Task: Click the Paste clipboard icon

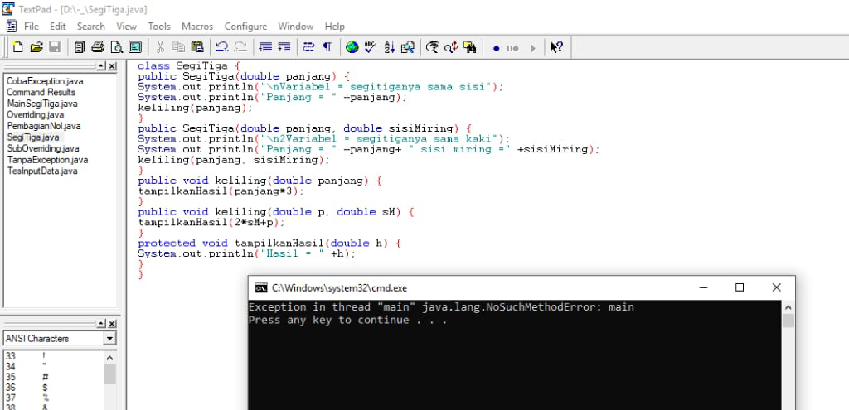Action: (197, 47)
